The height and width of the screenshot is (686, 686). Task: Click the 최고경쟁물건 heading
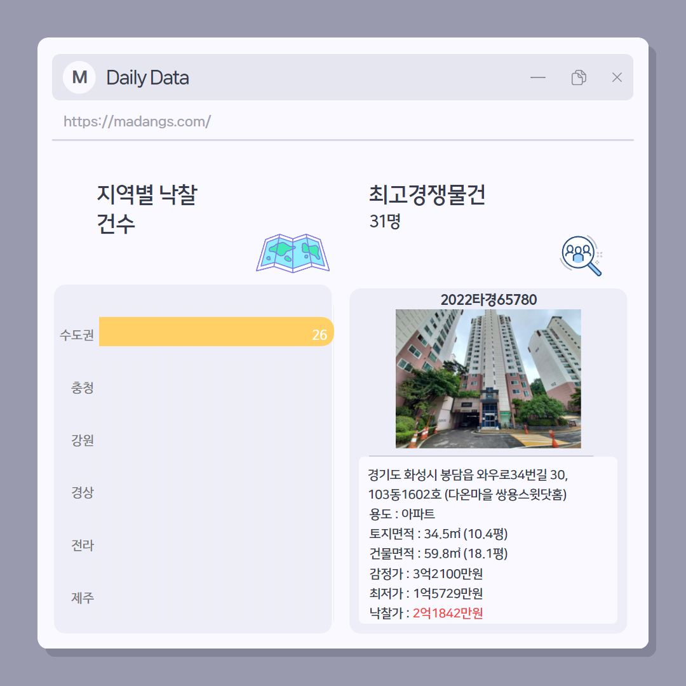pyautogui.click(x=427, y=194)
